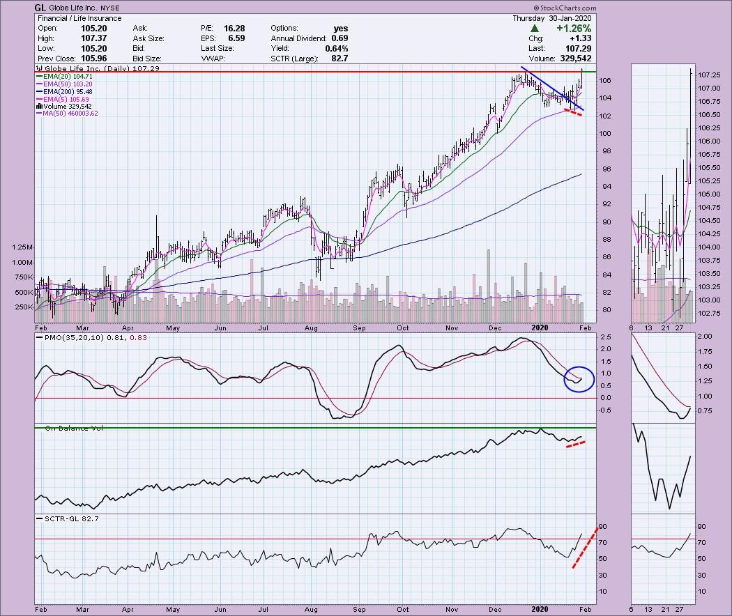Select the date Thursday 30-Jan-2020
This screenshot has width=732, height=616.
(x=552, y=18)
